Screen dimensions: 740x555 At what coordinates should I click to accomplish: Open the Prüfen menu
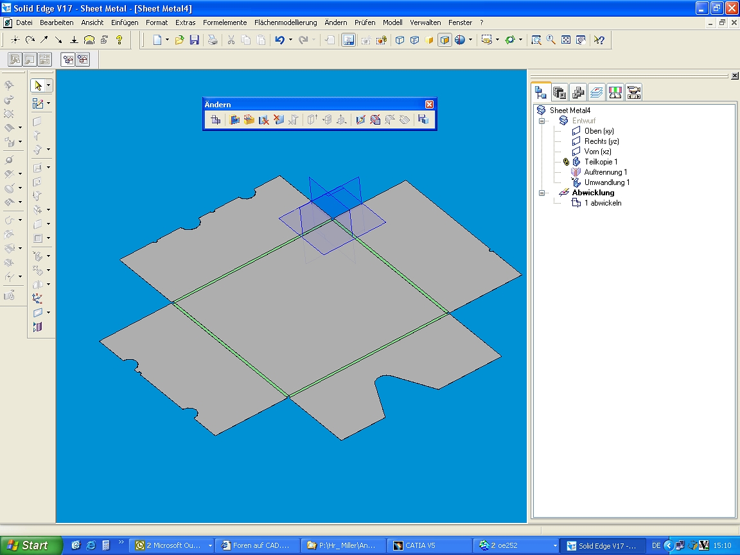[365, 22]
